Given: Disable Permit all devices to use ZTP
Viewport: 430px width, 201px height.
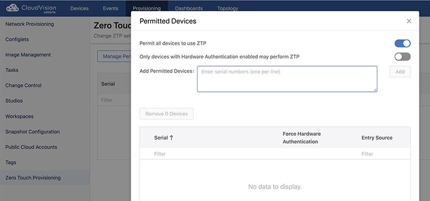Looking at the screenshot, I should point(402,43).
